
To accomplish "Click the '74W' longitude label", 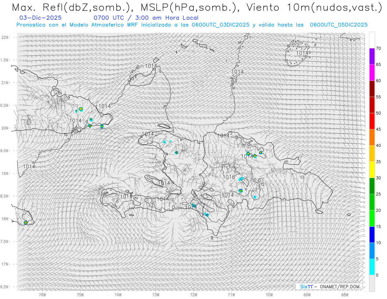I will (118, 294).
